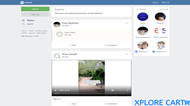Image resolution: width=190 pixels, height=106 pixels.
Task: Click Tester Testoff avatar in the reposted block
Action: 60,34
